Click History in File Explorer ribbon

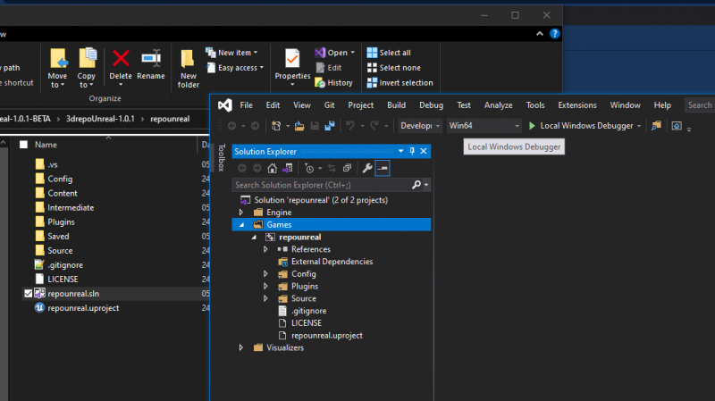tap(333, 82)
